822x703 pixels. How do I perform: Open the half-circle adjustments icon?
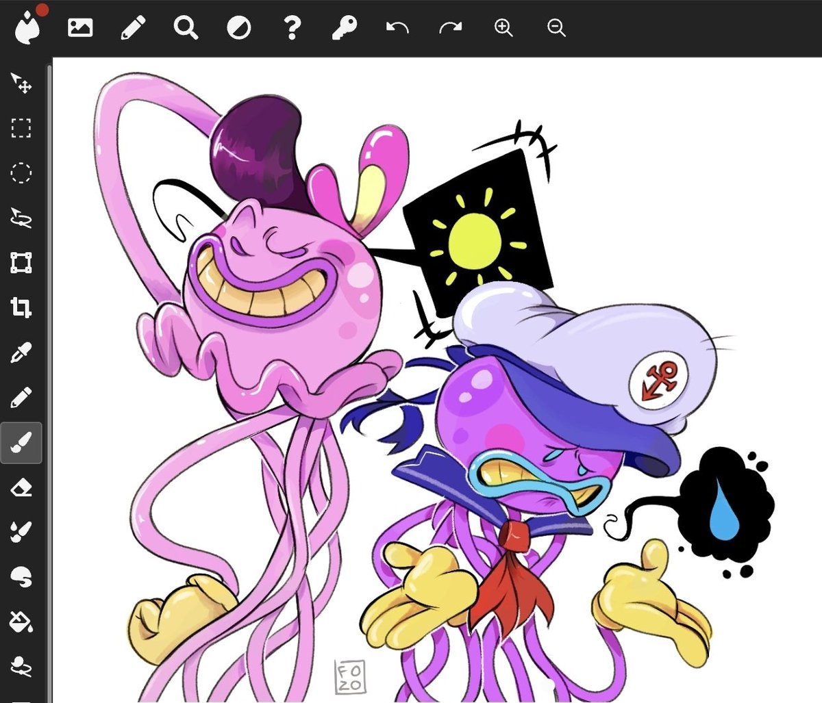point(239,27)
